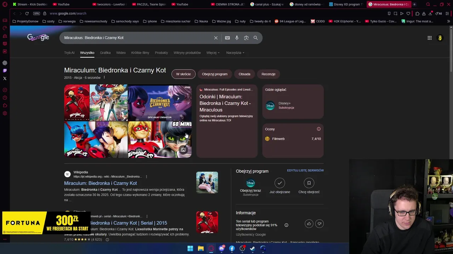
Task: Open Downloads icon in browser toolbar
Action: coord(430,13)
